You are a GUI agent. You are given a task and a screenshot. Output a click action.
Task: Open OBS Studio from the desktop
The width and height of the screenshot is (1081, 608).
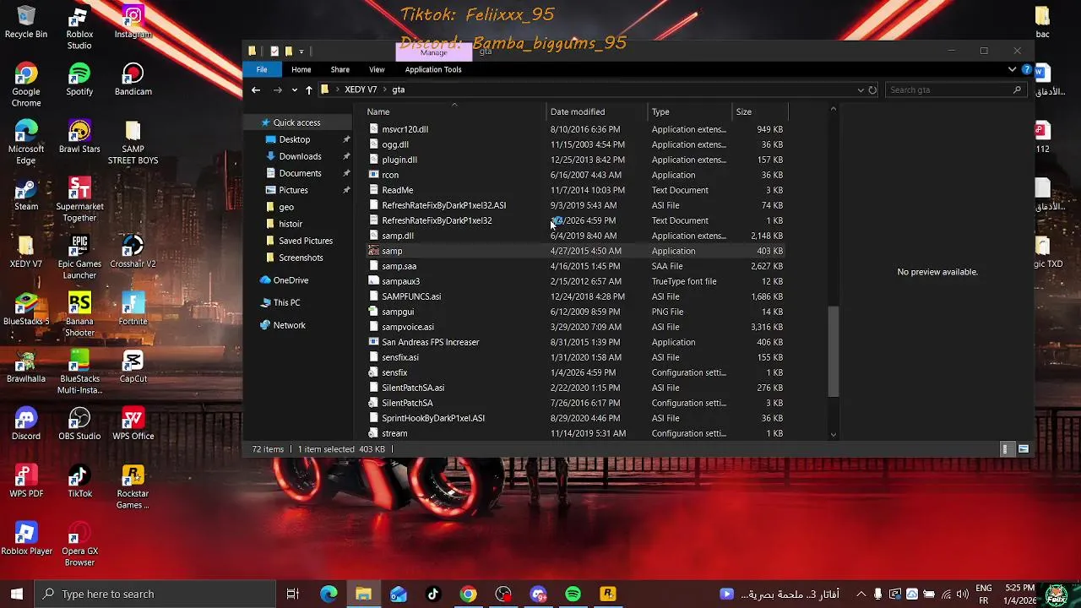pyautogui.click(x=79, y=424)
